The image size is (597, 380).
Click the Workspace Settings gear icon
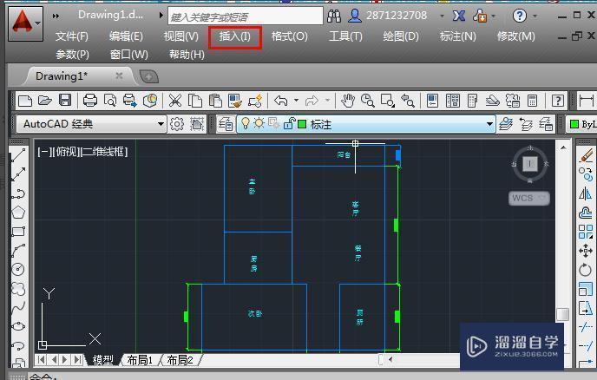pos(177,124)
